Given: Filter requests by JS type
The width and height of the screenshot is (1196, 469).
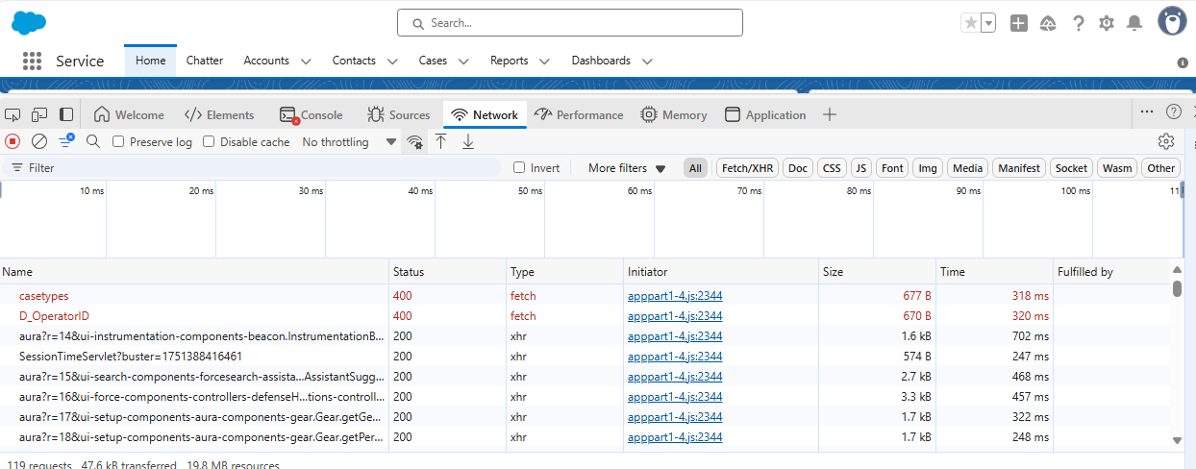Looking at the screenshot, I should (861, 168).
